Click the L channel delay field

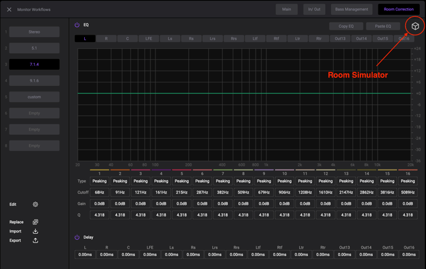pos(85,254)
